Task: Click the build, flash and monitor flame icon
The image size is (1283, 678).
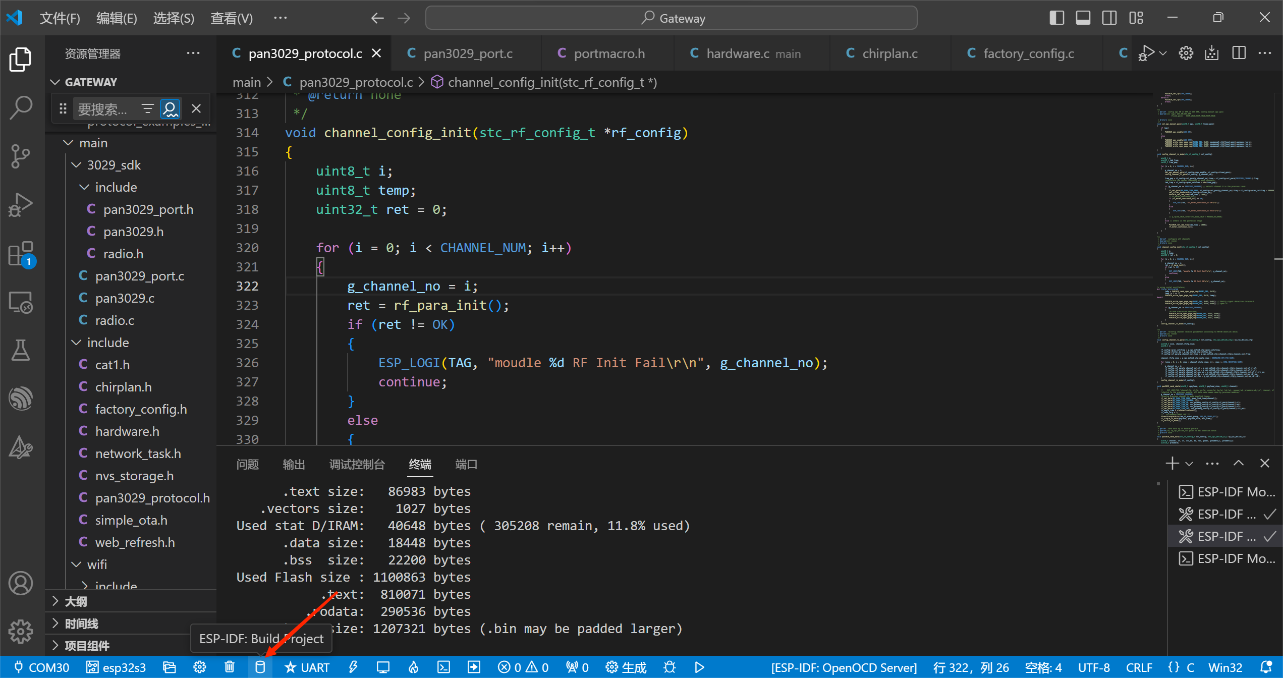Action: [x=413, y=667]
